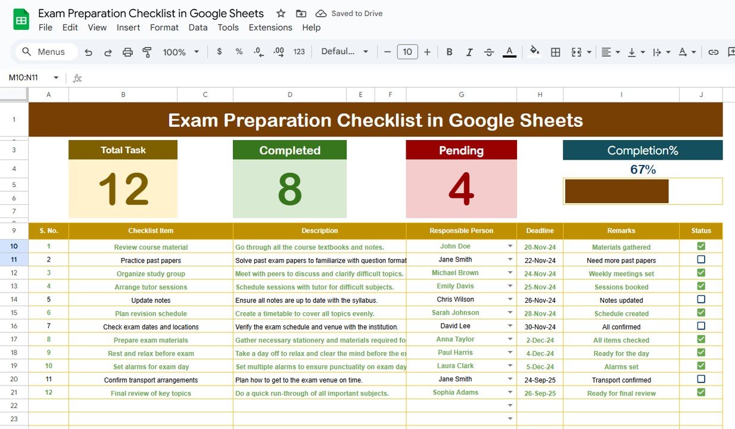Viewport: 735px width, 429px height.
Task: Open Sophia Adams responsible person dropdown
Action: click(x=510, y=393)
